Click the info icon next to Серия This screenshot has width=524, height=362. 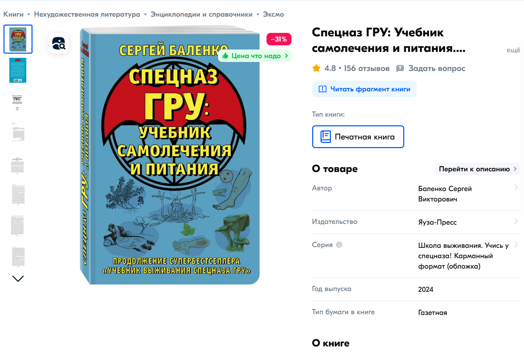(339, 245)
